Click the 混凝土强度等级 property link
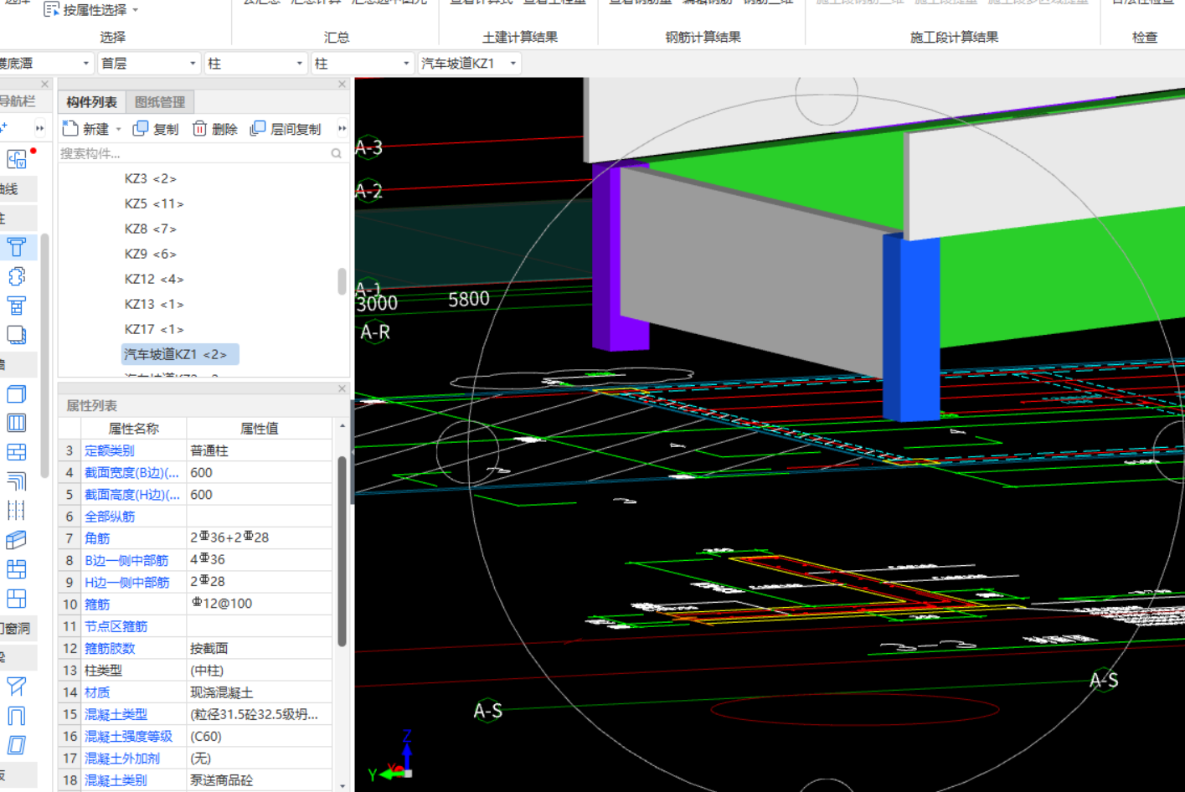Viewport: 1185px width, 792px height. [128, 737]
